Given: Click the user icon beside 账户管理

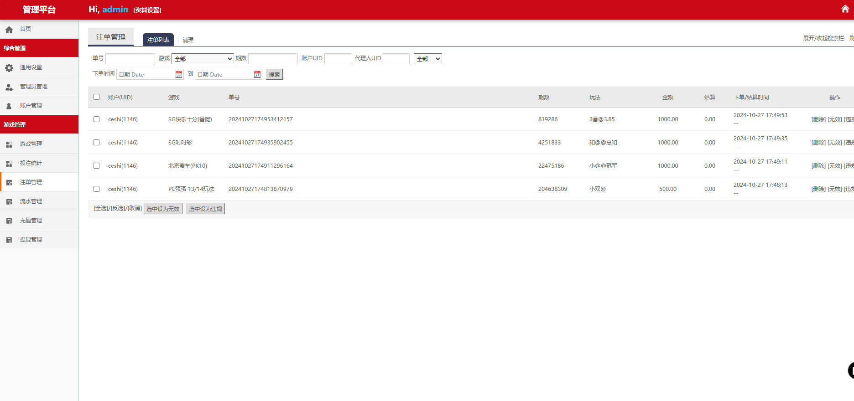Looking at the screenshot, I should pyautogui.click(x=9, y=106).
